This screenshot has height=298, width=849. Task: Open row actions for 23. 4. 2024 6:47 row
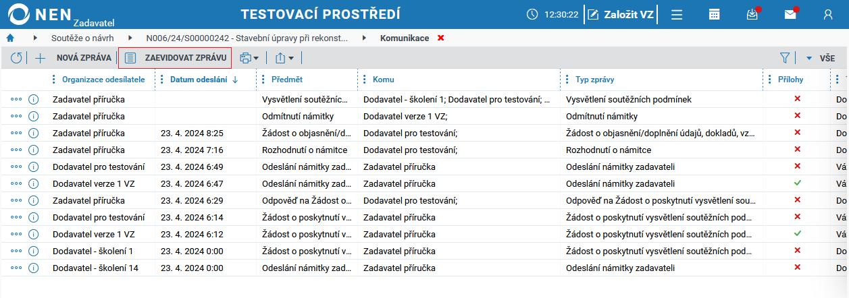point(16,183)
